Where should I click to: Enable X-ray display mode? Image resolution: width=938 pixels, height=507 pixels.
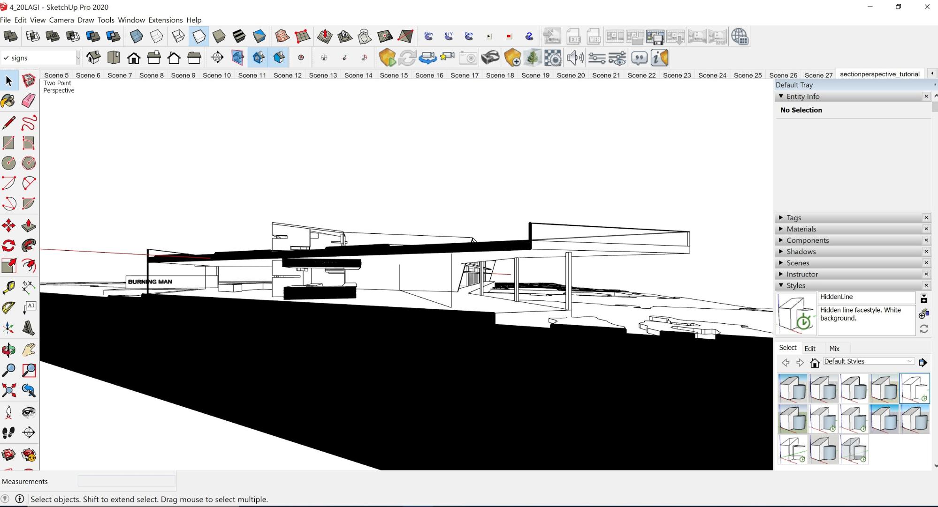pyautogui.click(x=136, y=36)
